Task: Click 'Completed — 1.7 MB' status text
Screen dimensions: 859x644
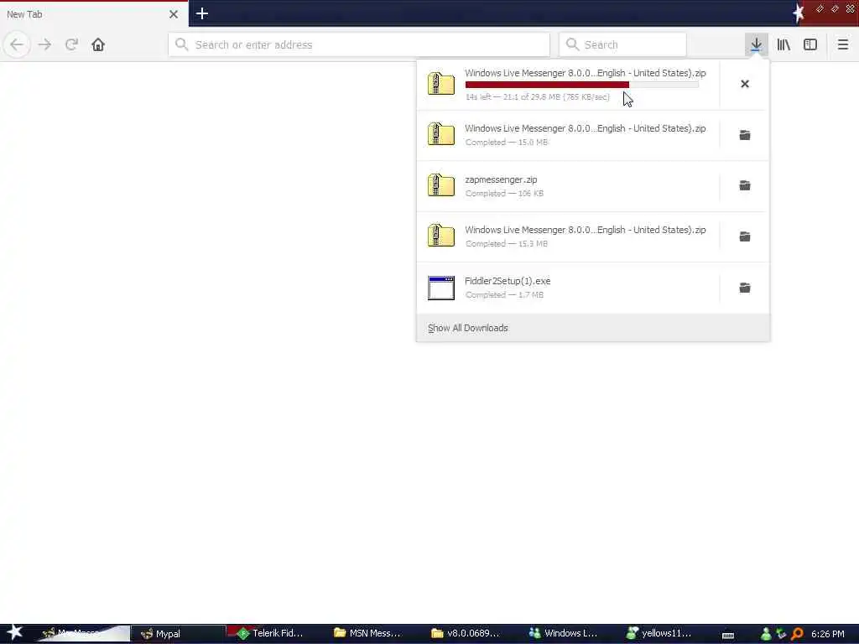Action: (x=504, y=294)
